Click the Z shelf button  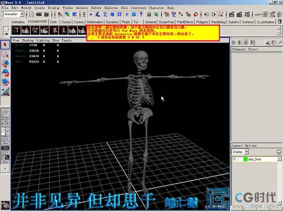(x=35, y=31)
